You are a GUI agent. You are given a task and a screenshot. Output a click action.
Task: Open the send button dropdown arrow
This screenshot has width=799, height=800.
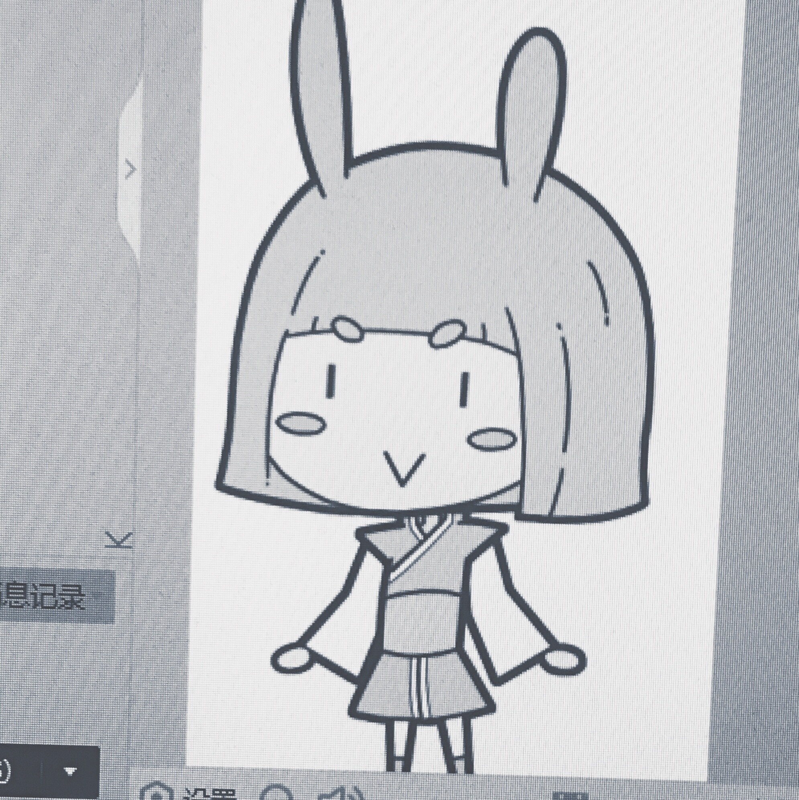71,770
